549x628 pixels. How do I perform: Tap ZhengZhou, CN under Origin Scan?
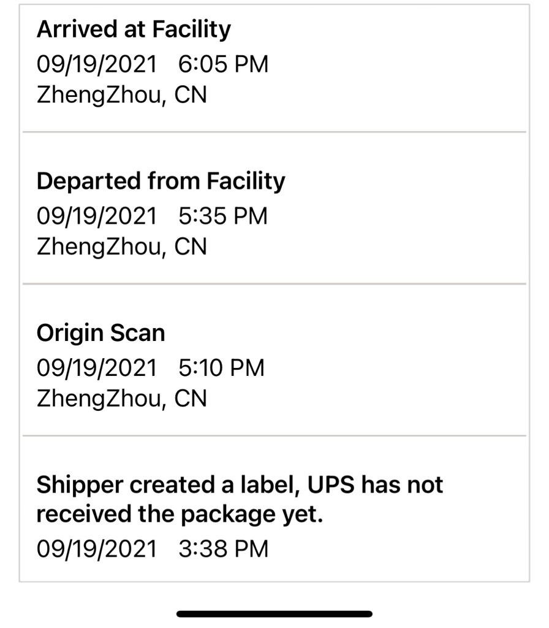pos(121,399)
